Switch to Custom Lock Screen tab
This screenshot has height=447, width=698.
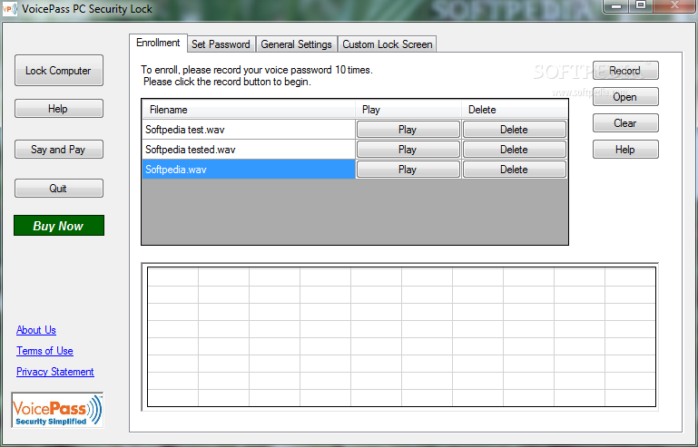pyautogui.click(x=387, y=44)
